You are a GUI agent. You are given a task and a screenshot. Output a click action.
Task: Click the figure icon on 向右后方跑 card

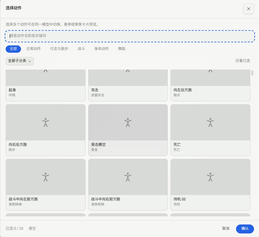tap(46, 122)
